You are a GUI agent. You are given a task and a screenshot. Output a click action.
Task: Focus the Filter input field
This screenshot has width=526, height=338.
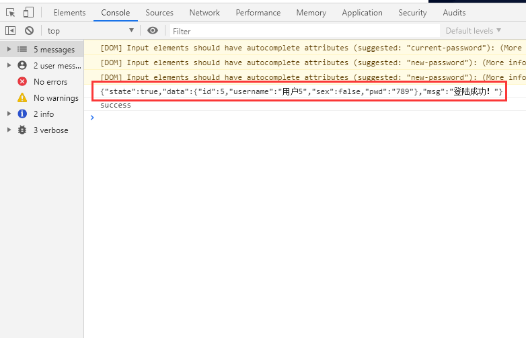305,31
